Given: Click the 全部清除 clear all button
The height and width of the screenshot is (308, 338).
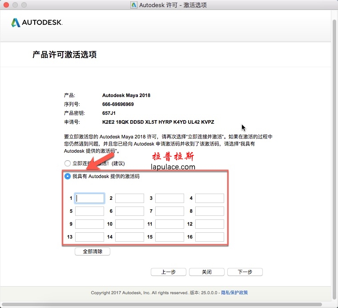Looking at the screenshot, I should [x=93, y=251].
